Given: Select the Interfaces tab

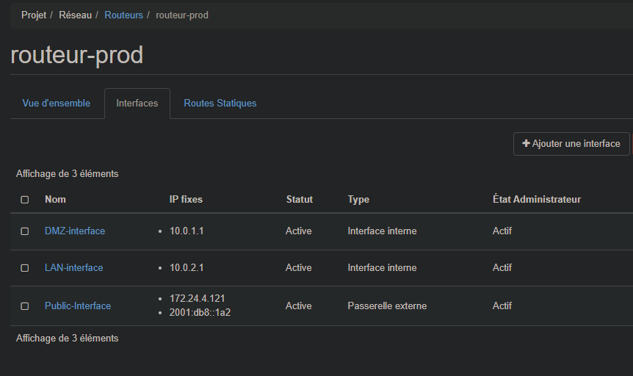Looking at the screenshot, I should coord(137,104).
